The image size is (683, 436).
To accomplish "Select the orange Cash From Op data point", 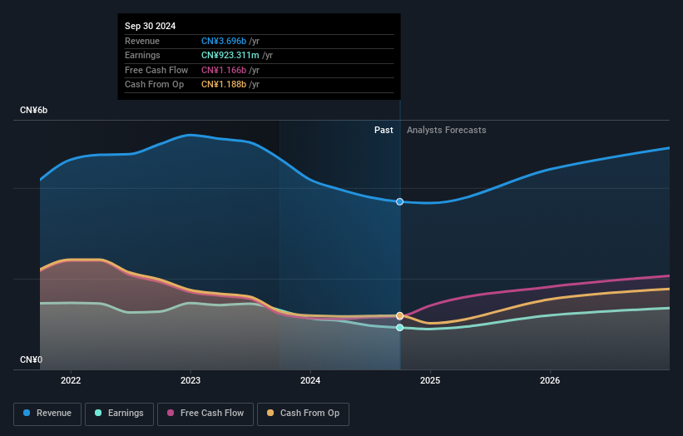I will pyautogui.click(x=400, y=316).
